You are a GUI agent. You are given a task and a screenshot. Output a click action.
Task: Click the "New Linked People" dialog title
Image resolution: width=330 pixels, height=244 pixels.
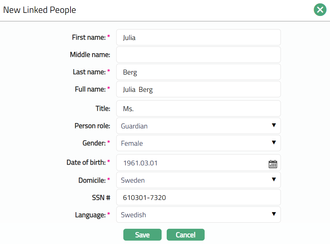tap(40, 10)
